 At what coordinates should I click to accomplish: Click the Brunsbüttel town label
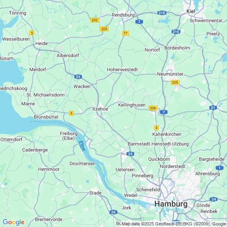click(46, 117)
